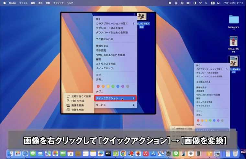246x159 pixels.
Task: Open Photos app in the Dock
Action: [x=55, y=154]
